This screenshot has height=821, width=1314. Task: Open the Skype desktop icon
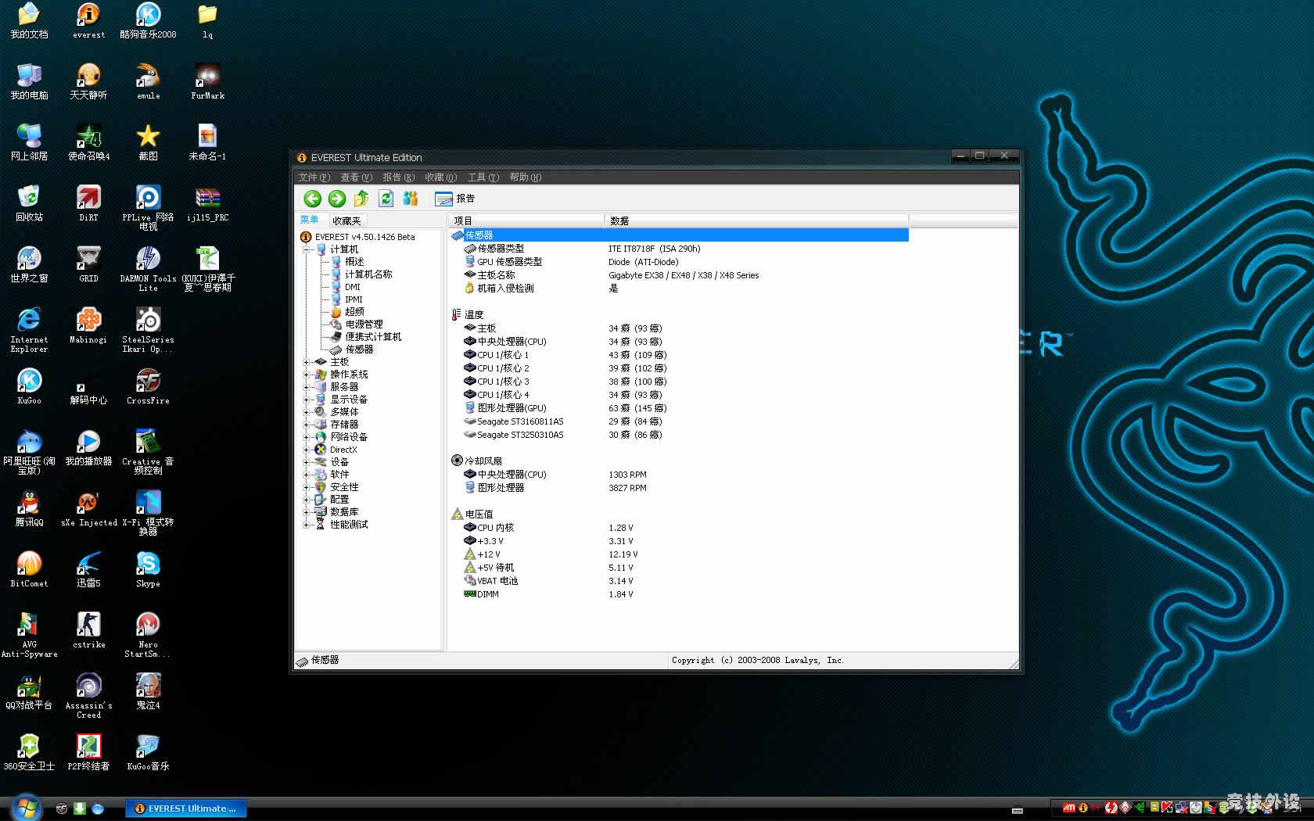pyautogui.click(x=148, y=570)
